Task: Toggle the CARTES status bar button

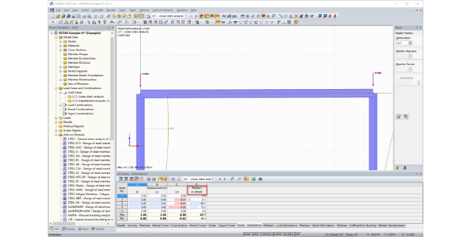Action: click(x=266, y=235)
